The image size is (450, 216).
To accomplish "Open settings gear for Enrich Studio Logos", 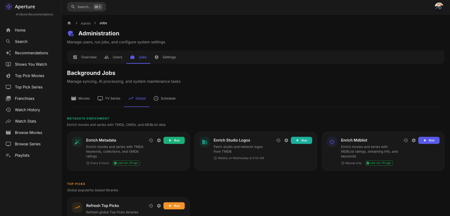I will pos(286,140).
